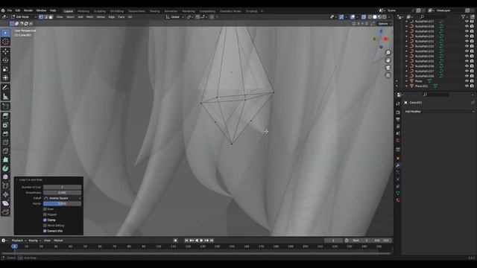Enable vertex select mode
The height and width of the screenshot is (268, 477).
click(41, 17)
